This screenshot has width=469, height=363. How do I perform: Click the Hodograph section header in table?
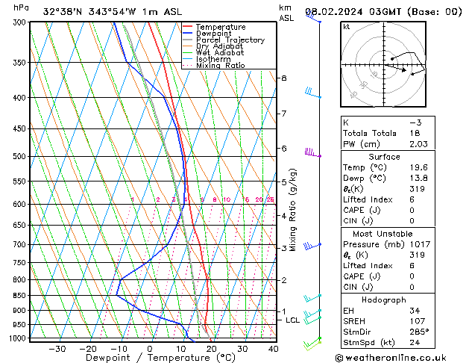pyautogui.click(x=383, y=300)
